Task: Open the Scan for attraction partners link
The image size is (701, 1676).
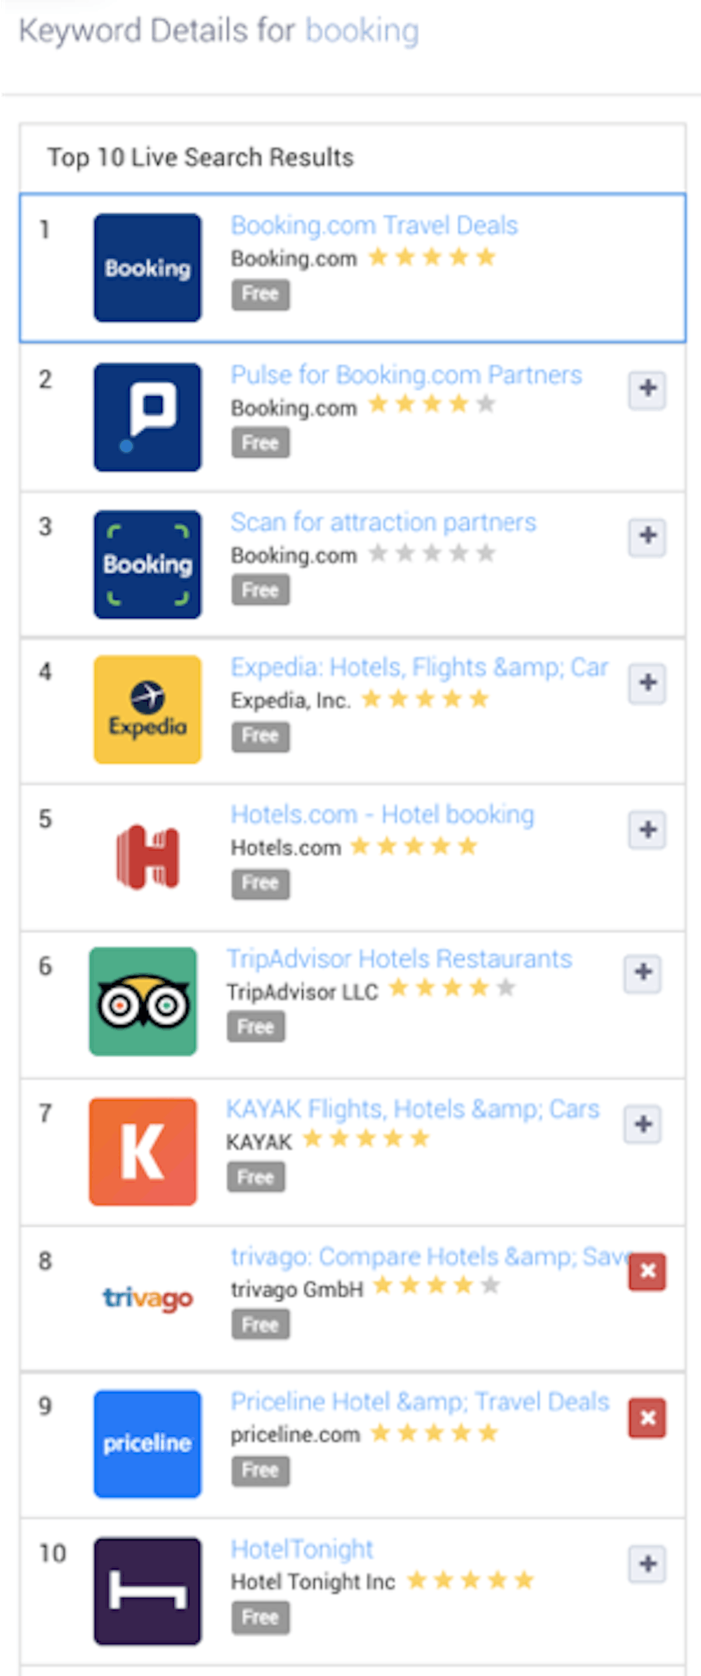Action: pyautogui.click(x=383, y=522)
